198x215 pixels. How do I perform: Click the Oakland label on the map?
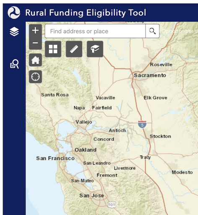coord(86,150)
